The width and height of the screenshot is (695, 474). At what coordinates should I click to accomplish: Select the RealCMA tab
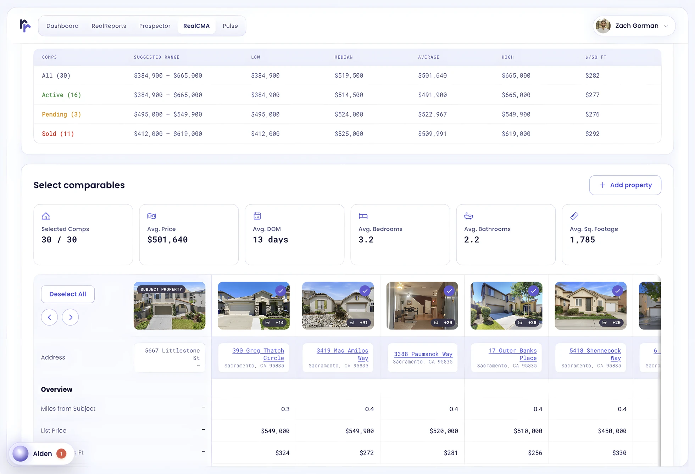click(196, 26)
